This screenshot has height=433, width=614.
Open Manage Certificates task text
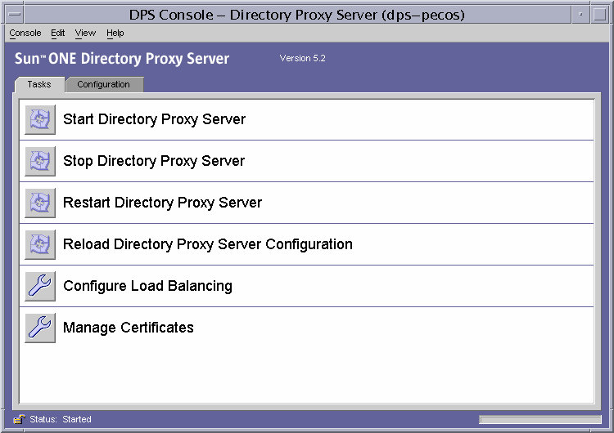click(129, 328)
